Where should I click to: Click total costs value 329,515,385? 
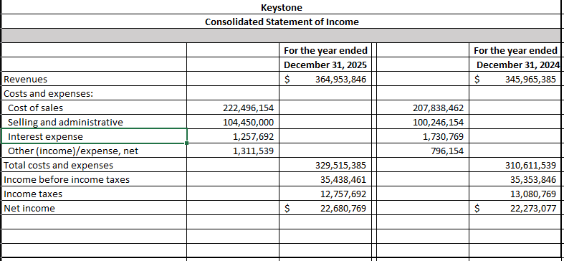pyautogui.click(x=325, y=165)
